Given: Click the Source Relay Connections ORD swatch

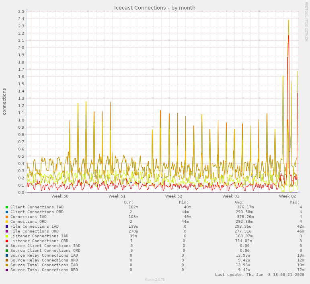Looking at the screenshot, I should (x=7, y=260).
